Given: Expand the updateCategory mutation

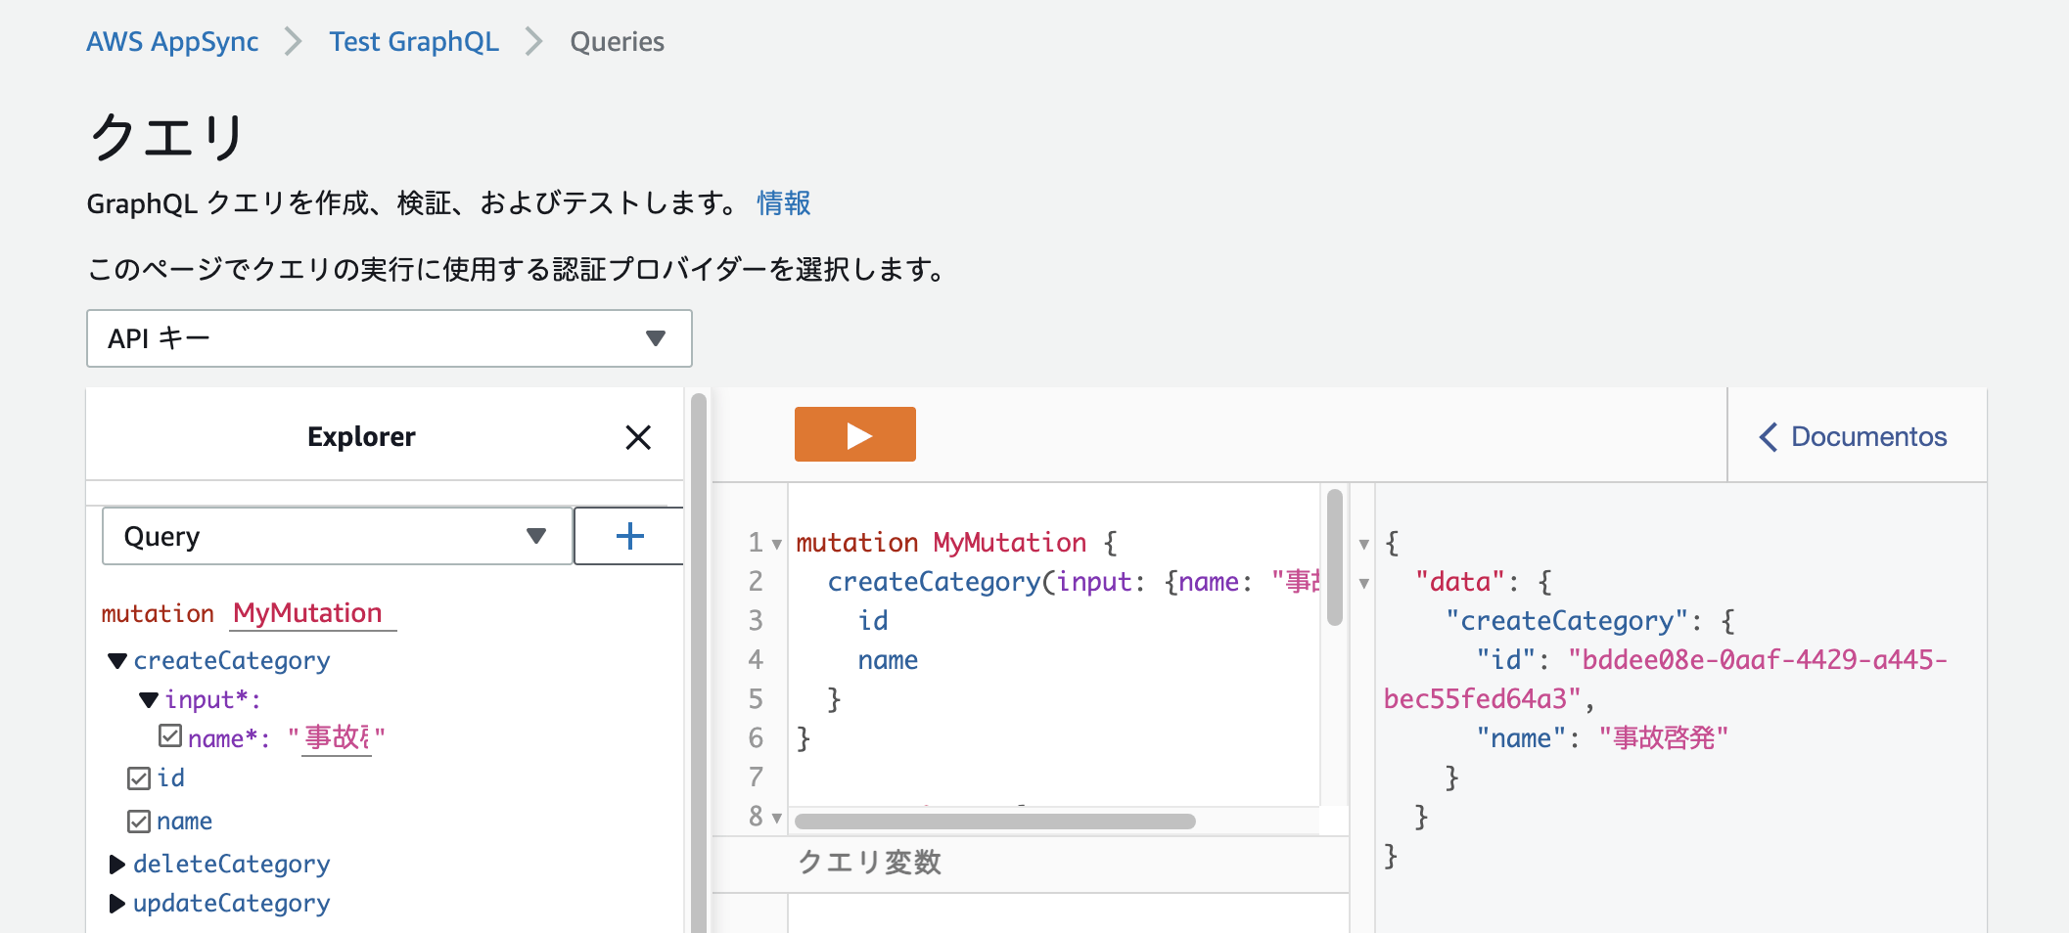Looking at the screenshot, I should click(117, 904).
